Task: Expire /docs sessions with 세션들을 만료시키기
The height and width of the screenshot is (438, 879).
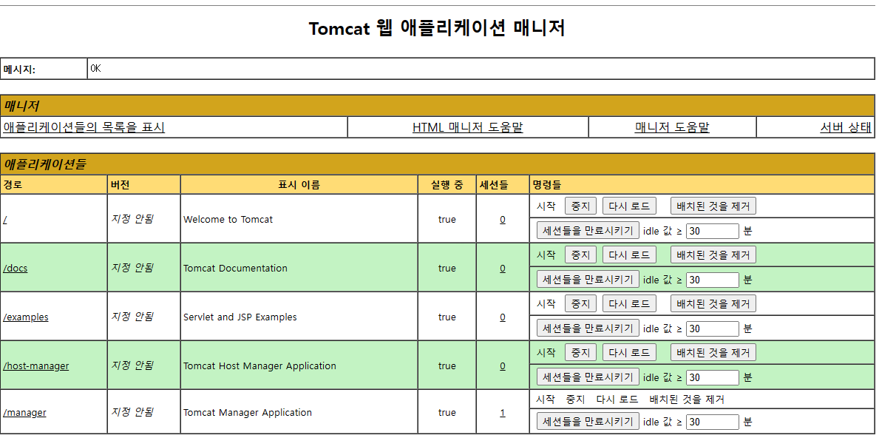Action: point(588,279)
